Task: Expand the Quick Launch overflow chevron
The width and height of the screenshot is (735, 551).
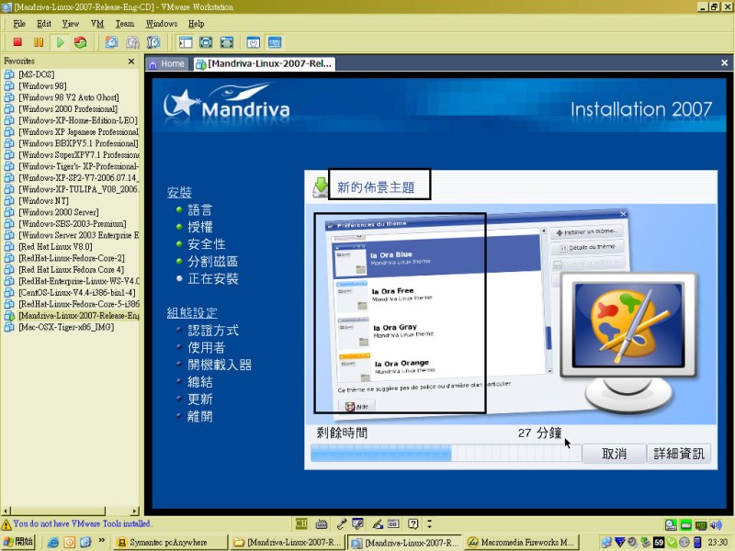Action: coord(101,540)
